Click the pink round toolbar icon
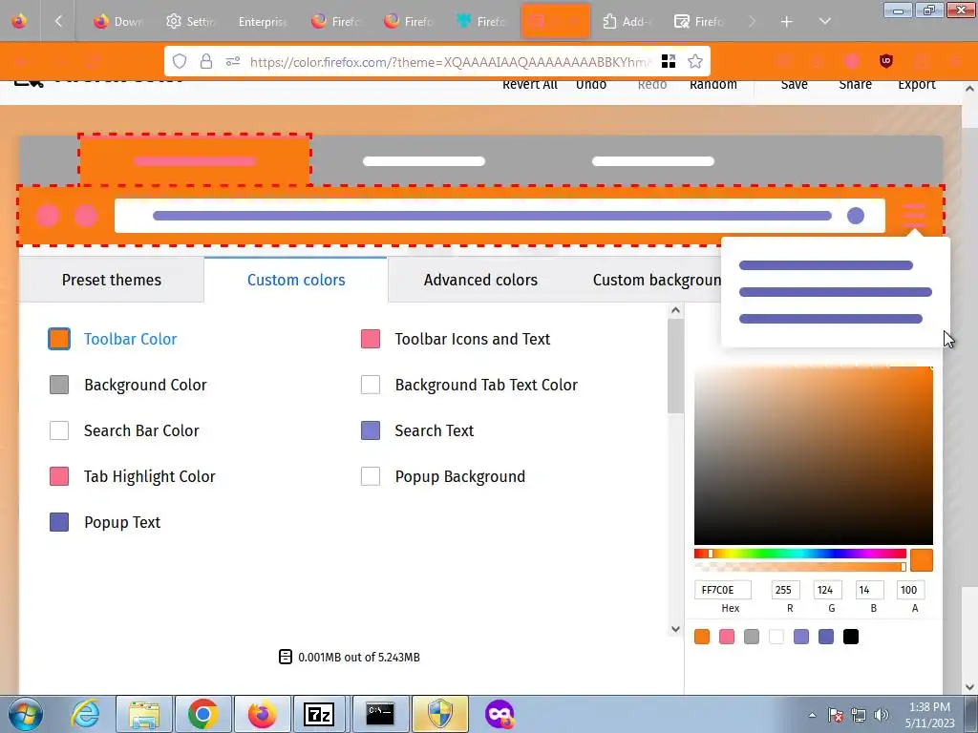This screenshot has width=978, height=733. click(x=851, y=61)
